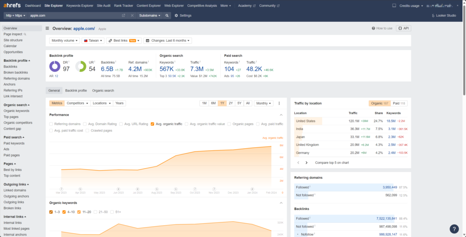Enable Avg. Domain Rating checkbox
The height and width of the screenshot is (237, 466).
[x=85, y=124]
